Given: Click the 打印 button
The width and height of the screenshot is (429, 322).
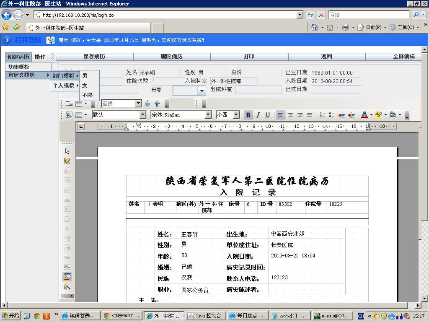Looking at the screenshot, I should pos(249,57).
